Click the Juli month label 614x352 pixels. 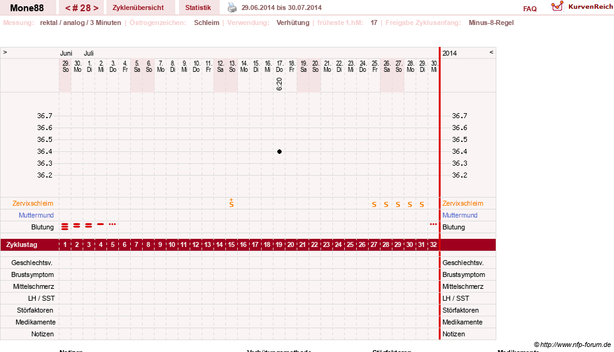click(x=88, y=53)
